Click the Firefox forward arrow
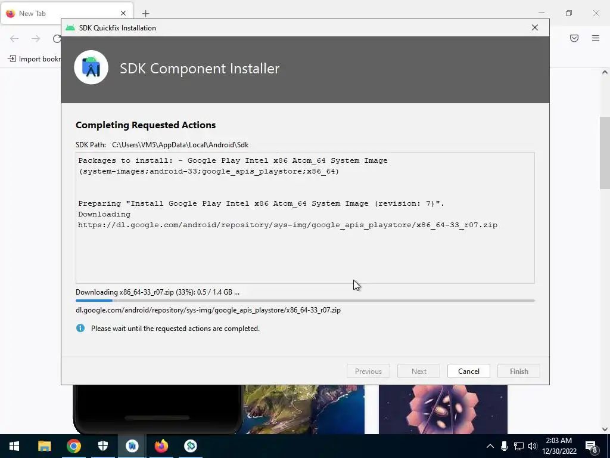Screen dimensions: 610x458 (x=36, y=38)
